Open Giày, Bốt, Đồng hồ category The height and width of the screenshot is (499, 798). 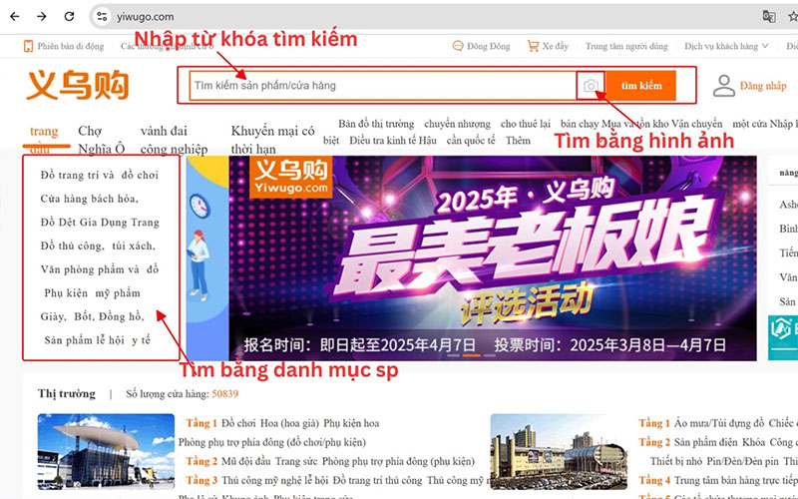tap(93, 316)
